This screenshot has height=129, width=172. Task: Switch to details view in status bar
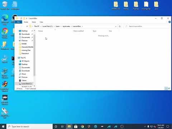click(166, 89)
